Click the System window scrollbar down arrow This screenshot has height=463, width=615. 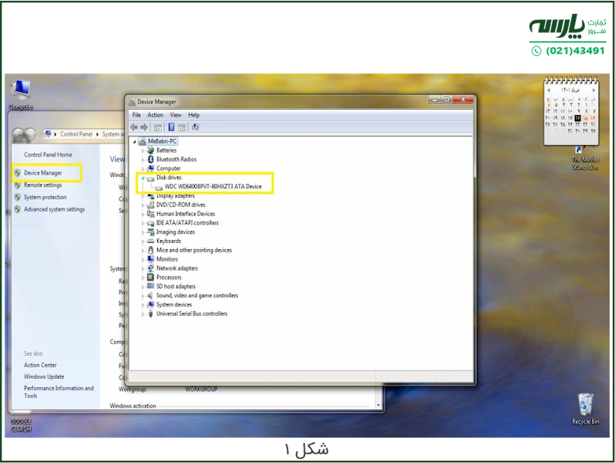tap(378, 406)
